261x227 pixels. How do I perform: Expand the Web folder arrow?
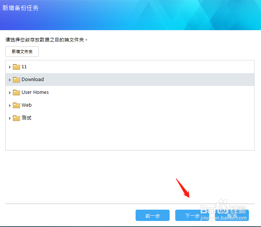[10, 105]
